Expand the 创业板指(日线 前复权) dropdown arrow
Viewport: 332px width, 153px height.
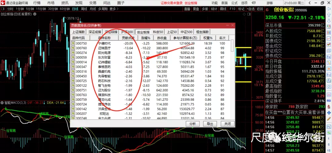pyautogui.click(x=34, y=14)
